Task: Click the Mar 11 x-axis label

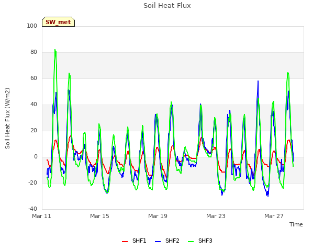Action: (x=41, y=216)
